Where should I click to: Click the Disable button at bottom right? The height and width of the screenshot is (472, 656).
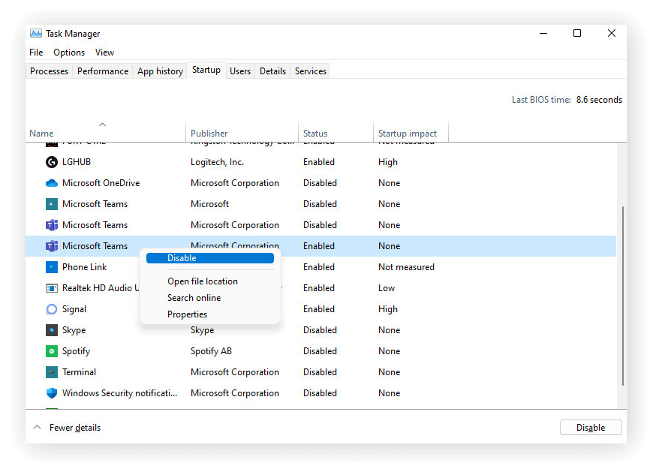point(591,427)
